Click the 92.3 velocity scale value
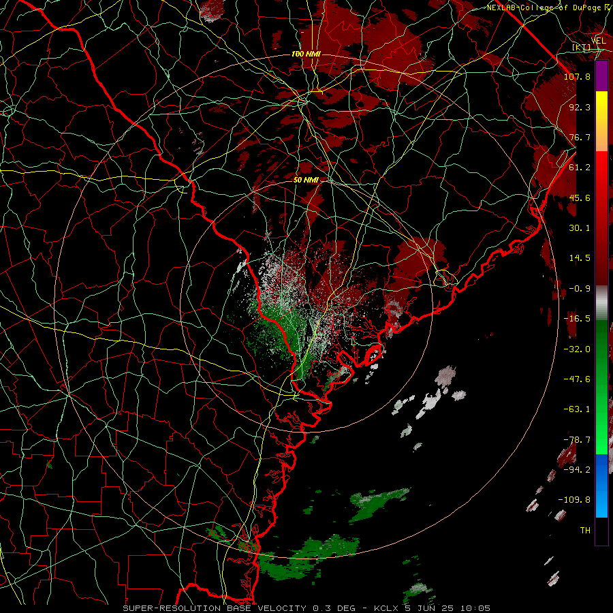The height and width of the screenshot is (613, 613). point(580,107)
